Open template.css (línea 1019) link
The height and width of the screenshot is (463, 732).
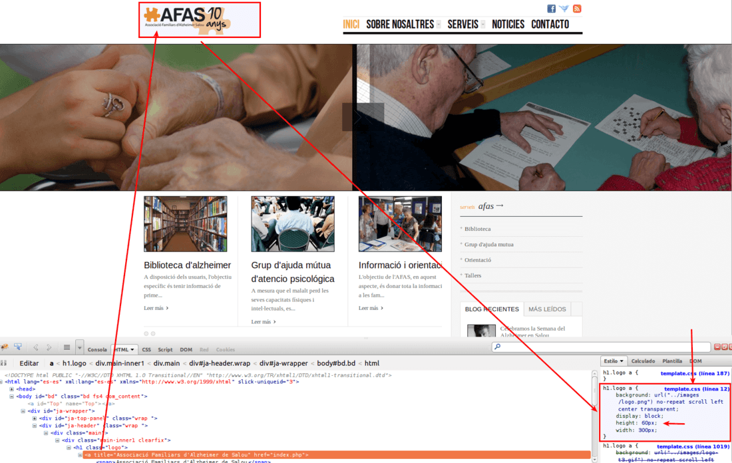[x=693, y=446]
